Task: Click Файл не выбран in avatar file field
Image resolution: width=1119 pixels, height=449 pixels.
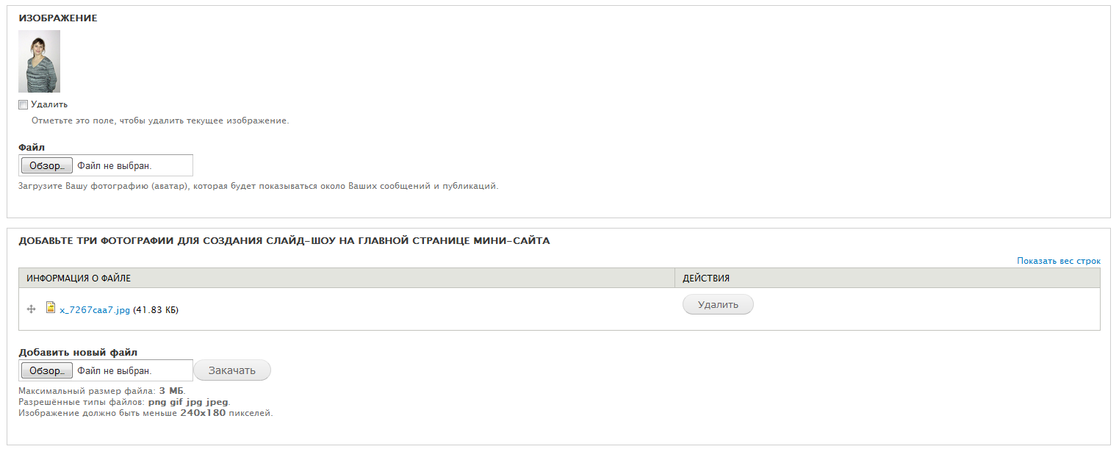Action: tap(115, 165)
